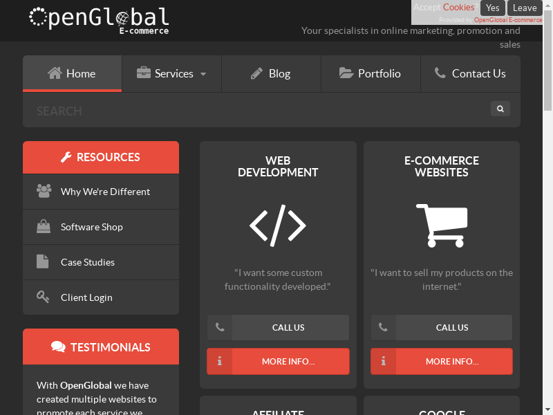This screenshot has height=415, width=553.
Task: Click the info icon under Web Development
Action: click(x=220, y=361)
